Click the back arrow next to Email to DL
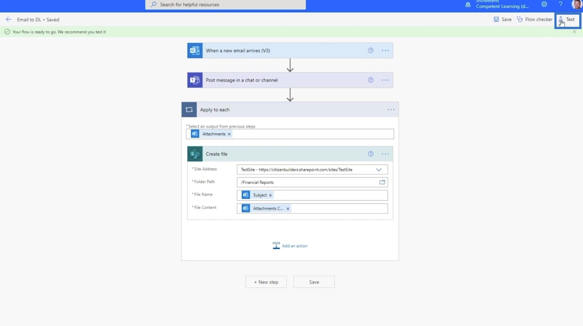 pyautogui.click(x=8, y=20)
